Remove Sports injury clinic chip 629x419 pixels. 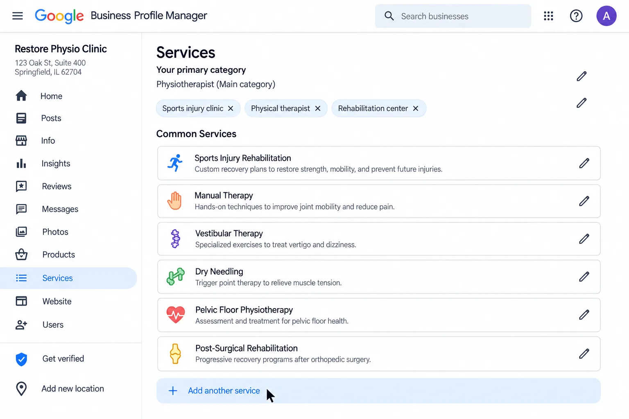point(231,108)
